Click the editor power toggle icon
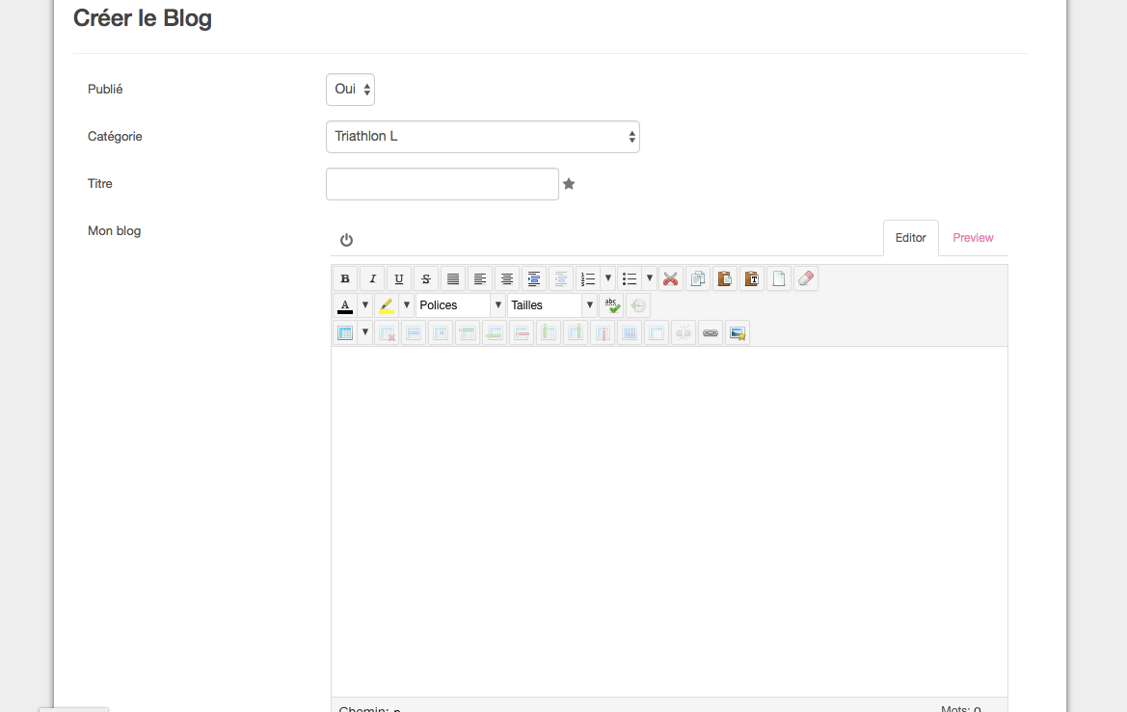Image resolution: width=1127 pixels, height=712 pixels. [347, 240]
